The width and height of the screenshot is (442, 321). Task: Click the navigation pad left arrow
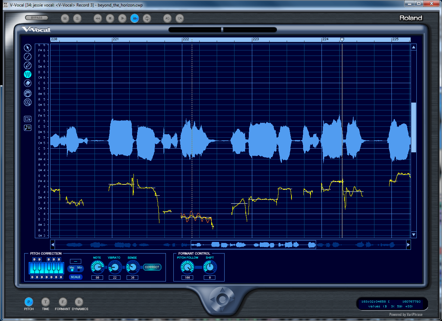[213, 300]
